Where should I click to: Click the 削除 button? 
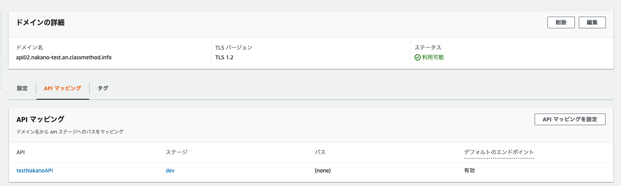(x=561, y=22)
